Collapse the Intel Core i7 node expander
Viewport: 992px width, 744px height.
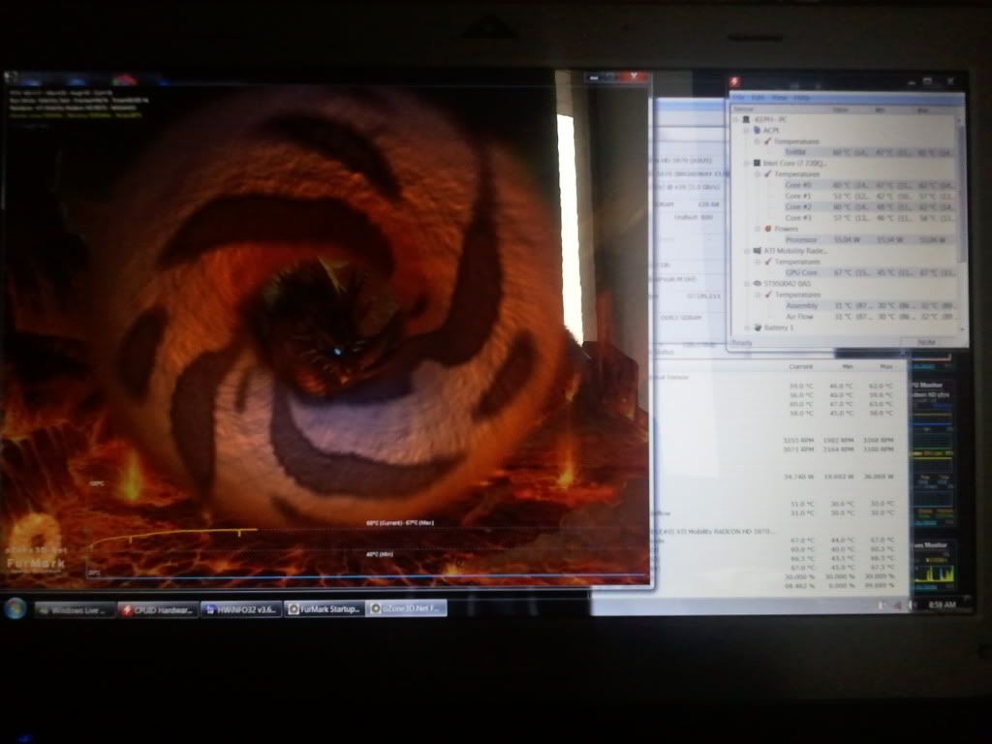(x=747, y=163)
